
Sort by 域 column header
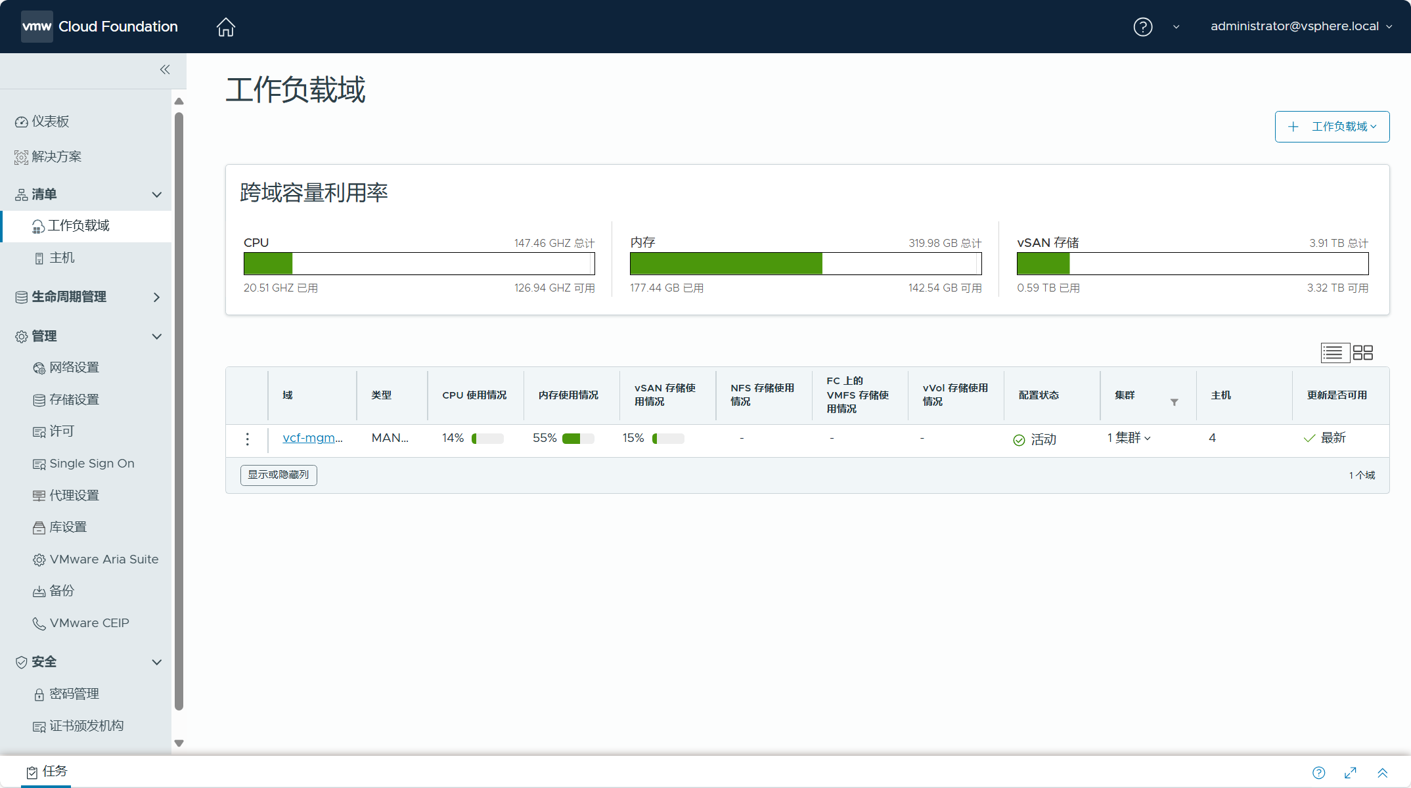288,395
